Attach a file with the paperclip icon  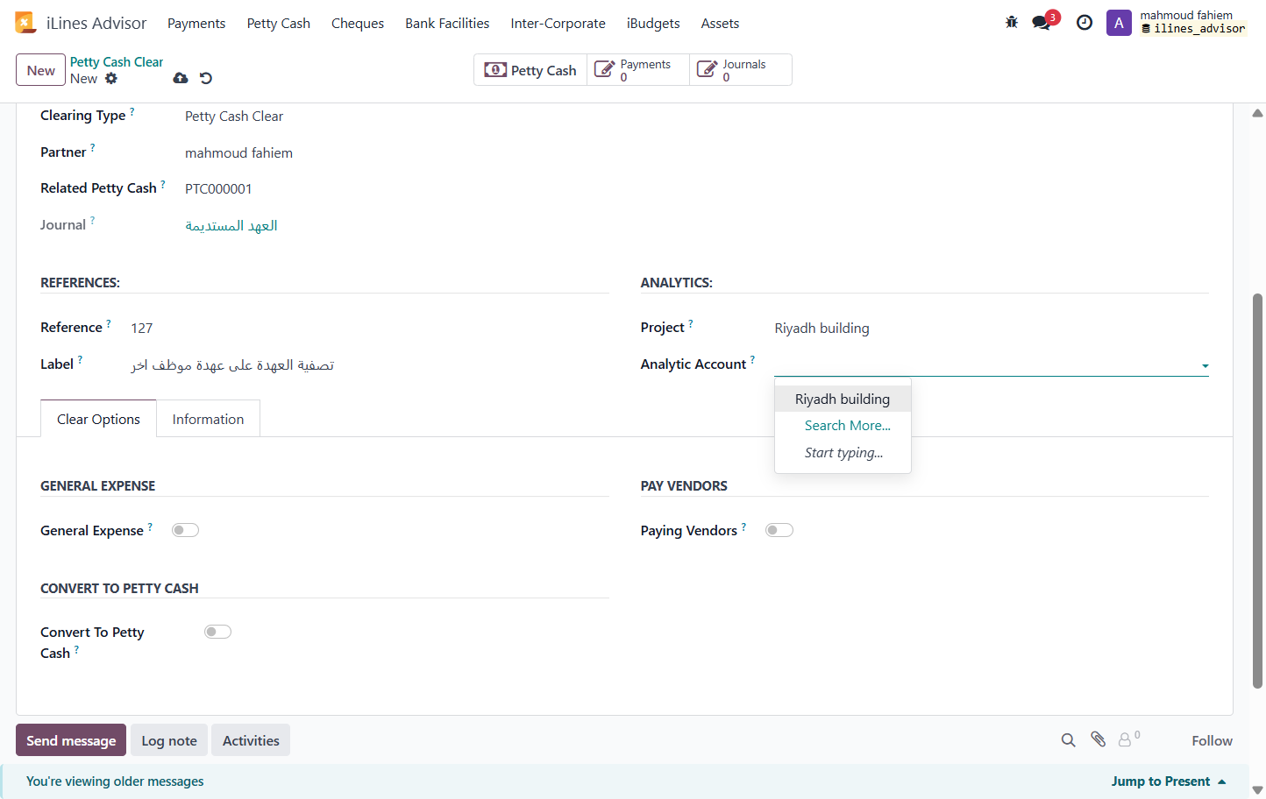click(x=1099, y=739)
